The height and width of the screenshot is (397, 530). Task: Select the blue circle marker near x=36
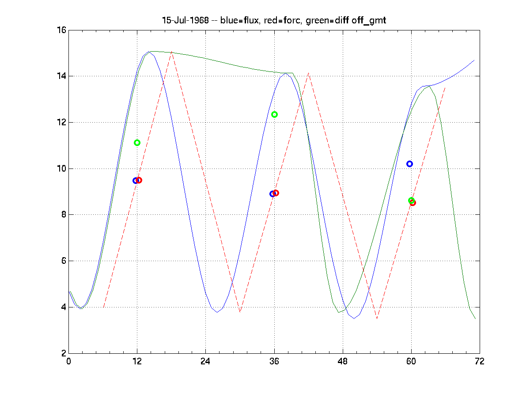[x=273, y=194]
